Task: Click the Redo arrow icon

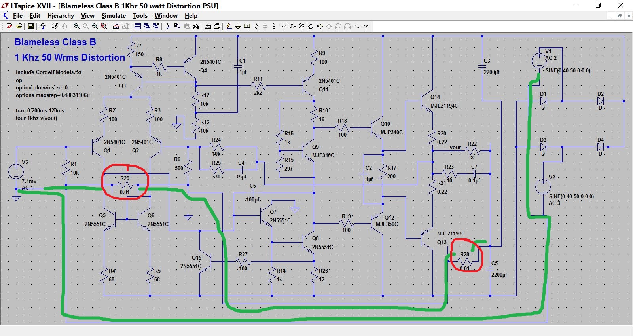Action: coord(329,27)
